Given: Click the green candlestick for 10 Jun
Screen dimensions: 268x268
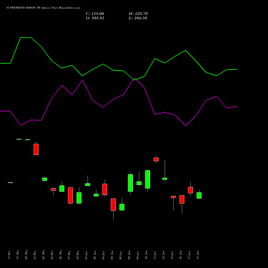Looking at the screenshot, I should point(147,179).
